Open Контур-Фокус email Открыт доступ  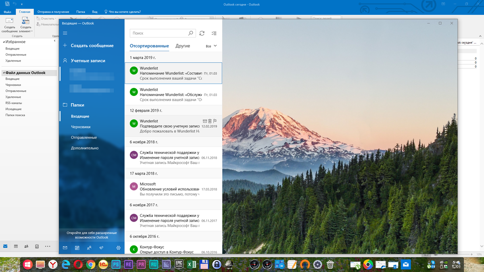[173, 248]
